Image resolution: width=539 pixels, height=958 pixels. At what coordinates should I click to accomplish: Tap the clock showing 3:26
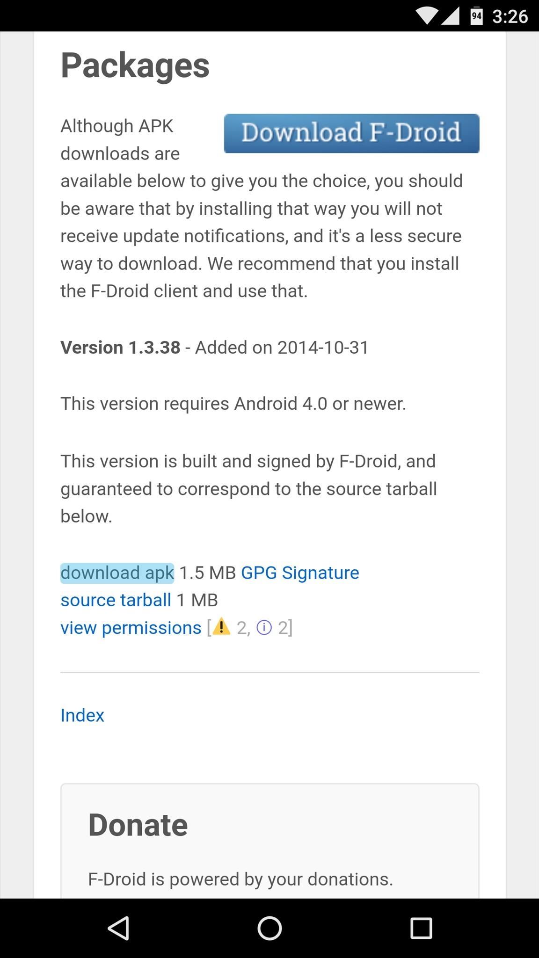(510, 17)
